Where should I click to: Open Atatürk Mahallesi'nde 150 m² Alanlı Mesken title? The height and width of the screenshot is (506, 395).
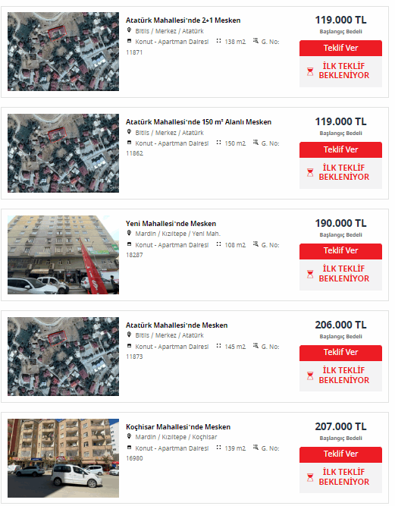199,122
